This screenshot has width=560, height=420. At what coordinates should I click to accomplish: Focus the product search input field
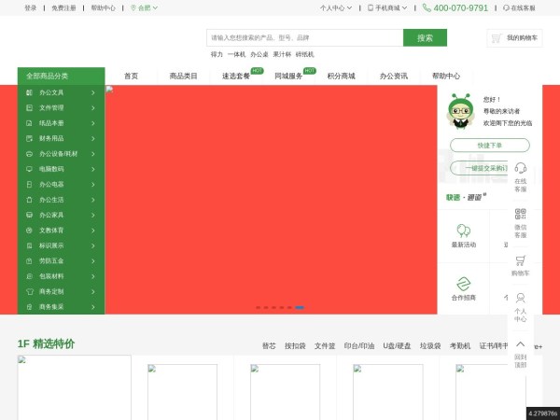(x=305, y=38)
